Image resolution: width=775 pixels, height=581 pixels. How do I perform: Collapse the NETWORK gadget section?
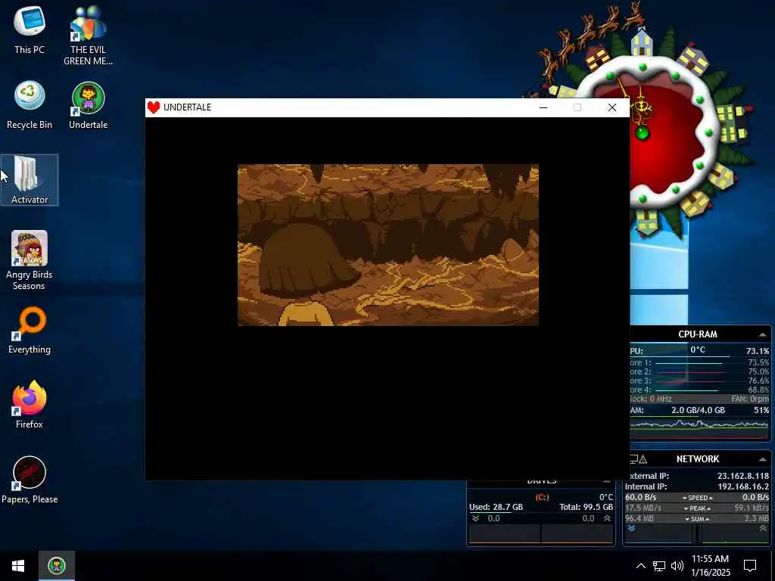point(763,459)
